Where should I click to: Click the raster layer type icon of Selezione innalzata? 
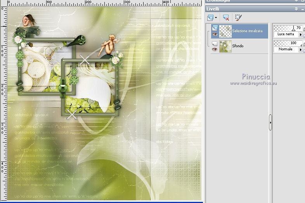[x=215, y=28]
